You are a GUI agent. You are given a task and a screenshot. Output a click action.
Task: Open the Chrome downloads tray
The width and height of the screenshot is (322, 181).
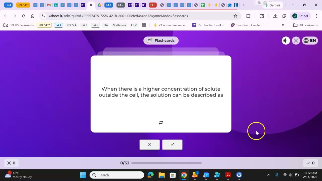tap(275, 16)
